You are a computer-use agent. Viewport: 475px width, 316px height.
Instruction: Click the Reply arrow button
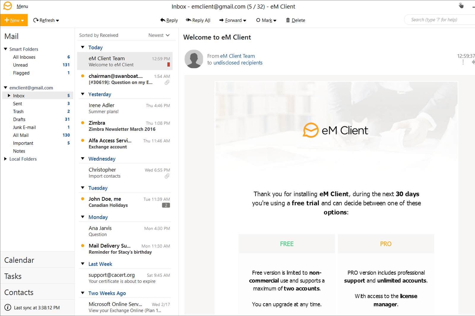(169, 20)
